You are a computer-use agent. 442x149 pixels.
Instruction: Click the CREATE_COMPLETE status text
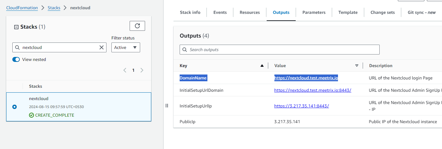tap(55, 115)
